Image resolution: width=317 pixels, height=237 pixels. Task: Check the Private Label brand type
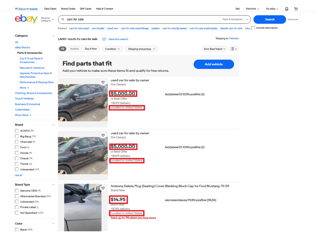17,207
